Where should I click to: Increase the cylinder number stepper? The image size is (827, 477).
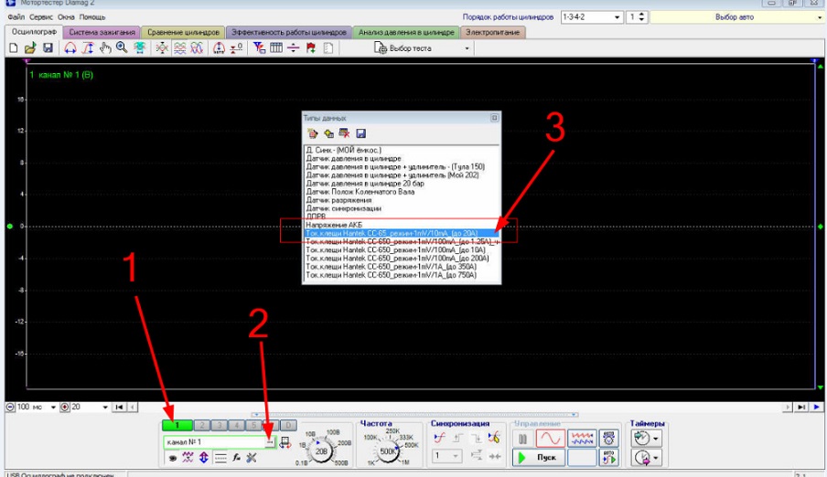pyautogui.click(x=642, y=15)
